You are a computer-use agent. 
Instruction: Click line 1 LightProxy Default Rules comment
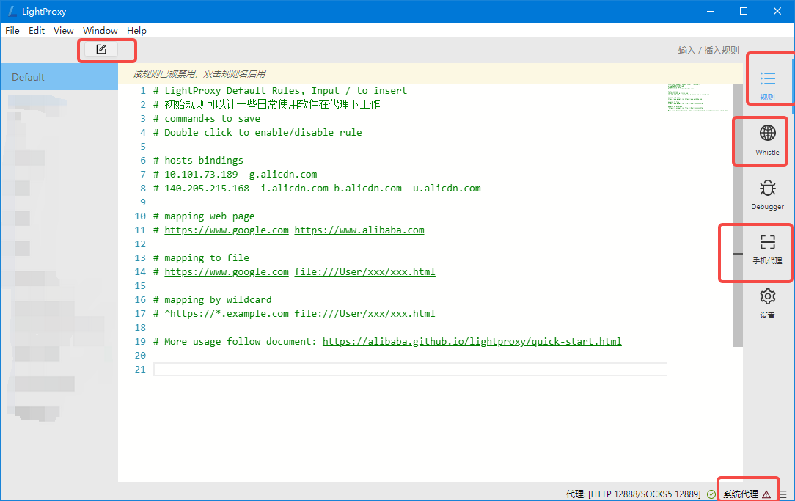280,91
